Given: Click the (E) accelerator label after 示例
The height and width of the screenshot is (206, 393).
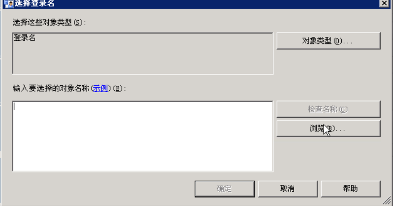Looking at the screenshot, I should click(118, 88).
